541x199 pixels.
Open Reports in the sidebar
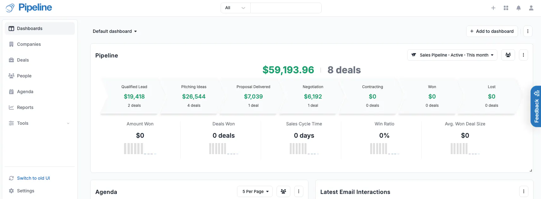[40, 107]
